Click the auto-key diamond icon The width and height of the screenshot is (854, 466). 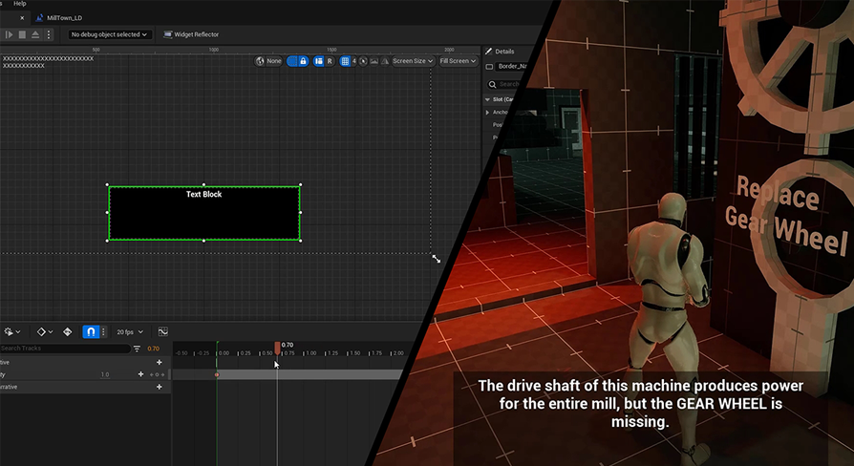(x=68, y=331)
